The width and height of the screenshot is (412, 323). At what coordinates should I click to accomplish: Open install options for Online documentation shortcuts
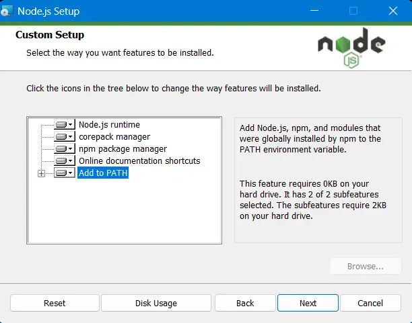pyautogui.click(x=65, y=160)
